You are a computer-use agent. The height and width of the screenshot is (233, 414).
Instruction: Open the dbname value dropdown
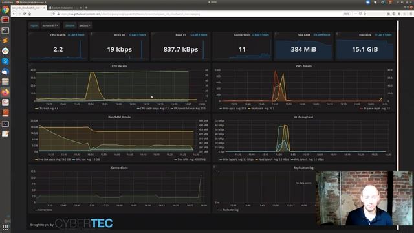85,25
